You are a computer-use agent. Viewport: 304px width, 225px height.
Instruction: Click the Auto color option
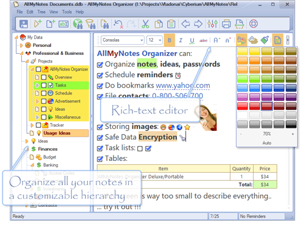tap(267, 143)
